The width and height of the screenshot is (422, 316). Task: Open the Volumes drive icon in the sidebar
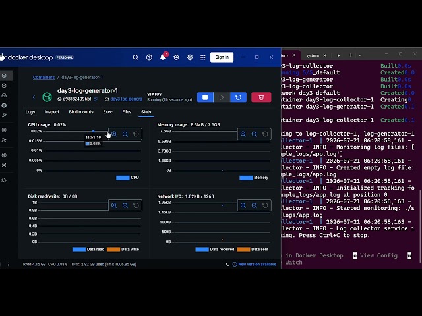(x=4, y=95)
